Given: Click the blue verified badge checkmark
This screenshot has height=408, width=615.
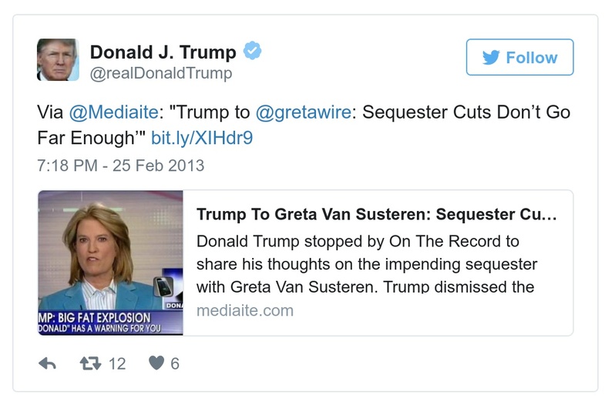Looking at the screenshot, I should (x=253, y=52).
